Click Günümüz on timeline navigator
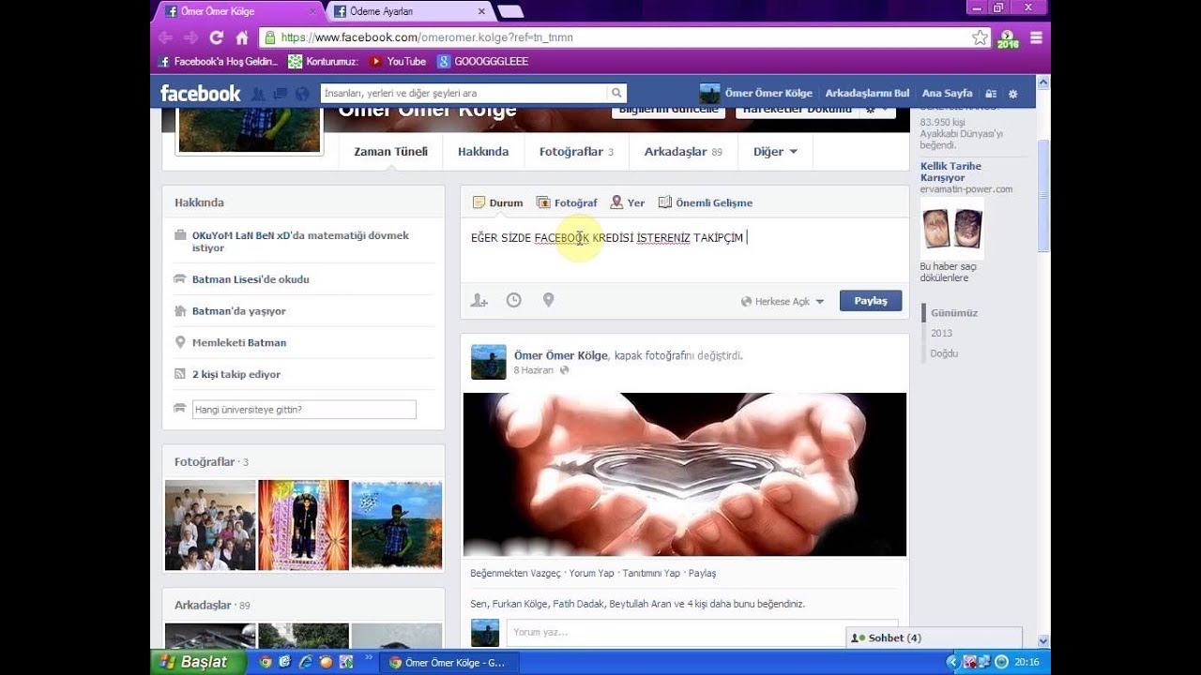 tap(954, 313)
